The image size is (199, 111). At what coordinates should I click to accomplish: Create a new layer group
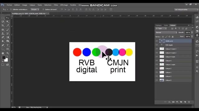181,102
